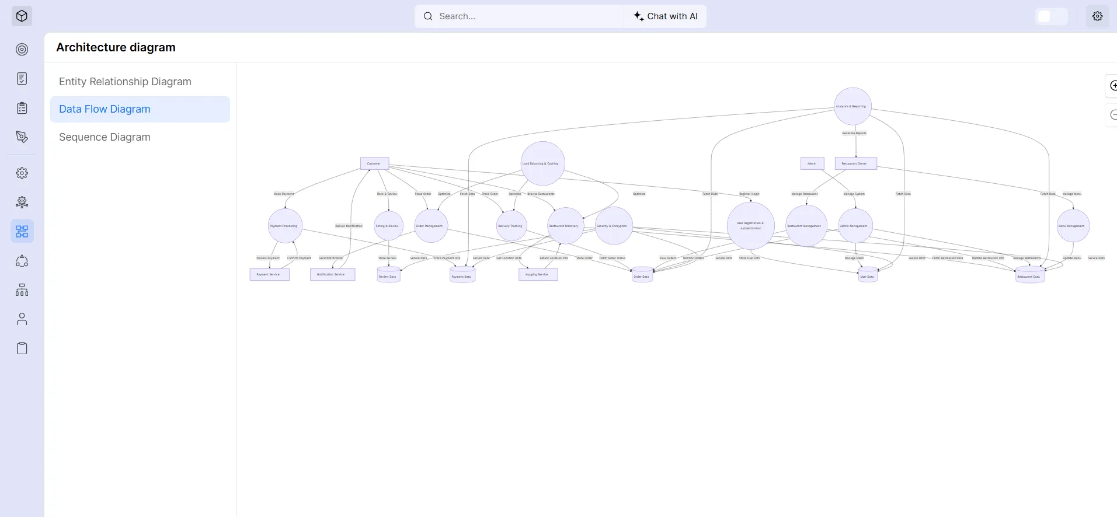This screenshot has height=517, width=1117.
Task: Click the Review Data store
Action: coord(388,275)
